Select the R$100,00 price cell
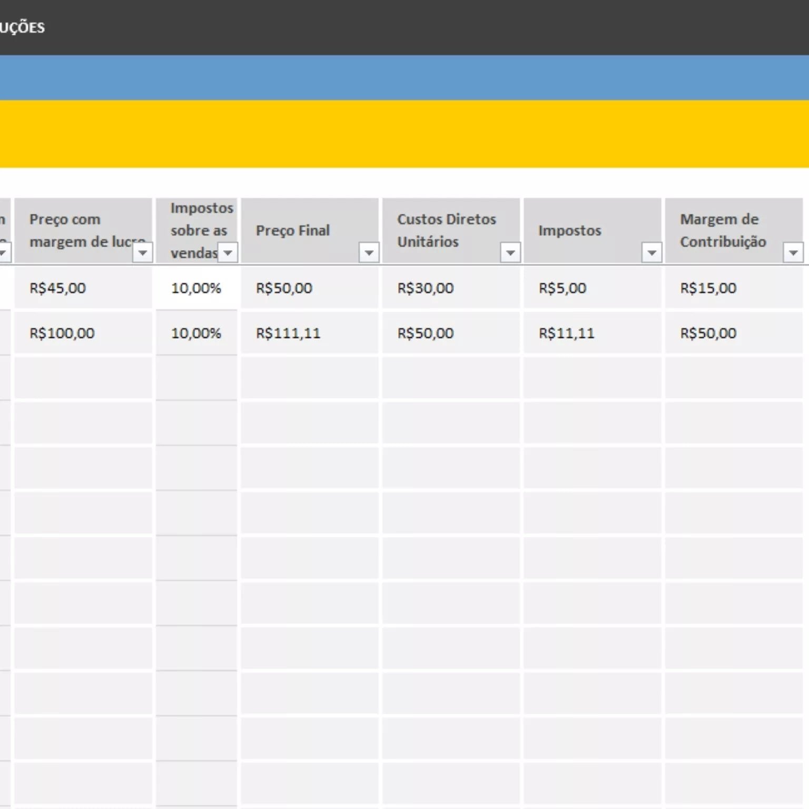Screen dimensions: 809x809 coord(83,333)
